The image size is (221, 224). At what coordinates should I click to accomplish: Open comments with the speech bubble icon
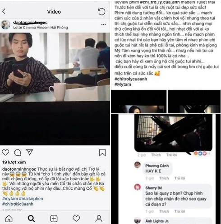coord(18,153)
